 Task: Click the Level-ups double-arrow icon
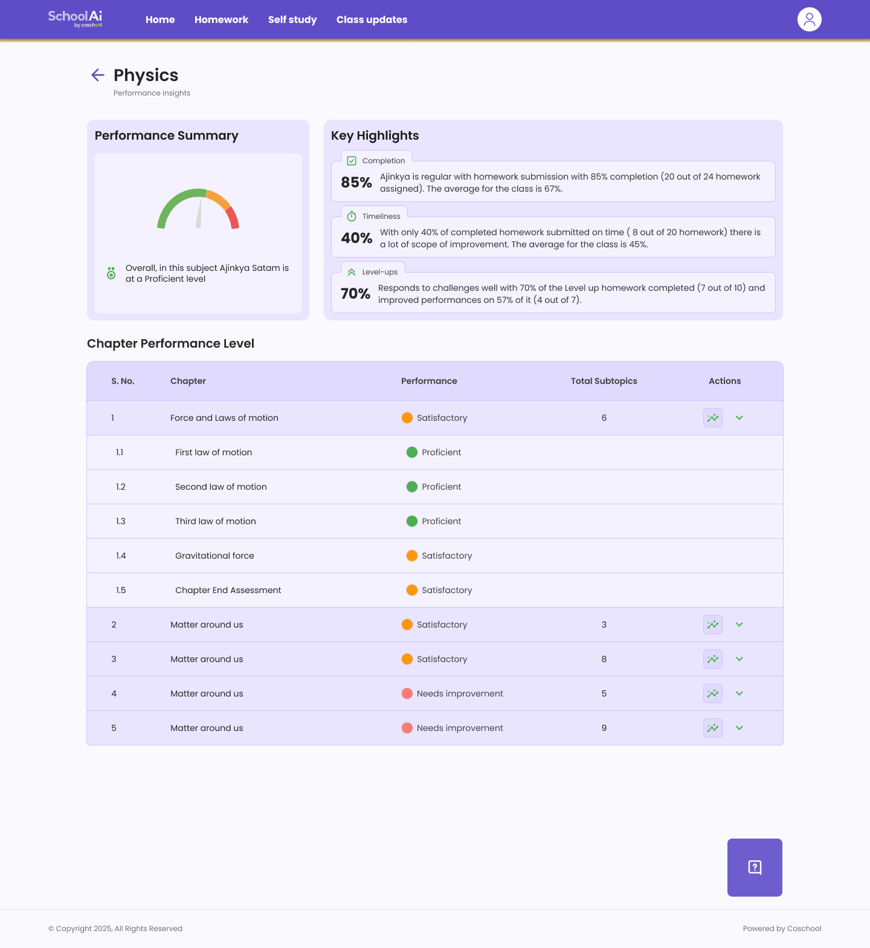pos(352,272)
